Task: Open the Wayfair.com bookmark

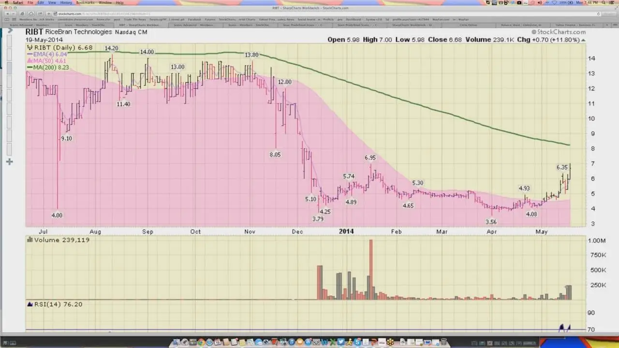Action: click(441, 19)
